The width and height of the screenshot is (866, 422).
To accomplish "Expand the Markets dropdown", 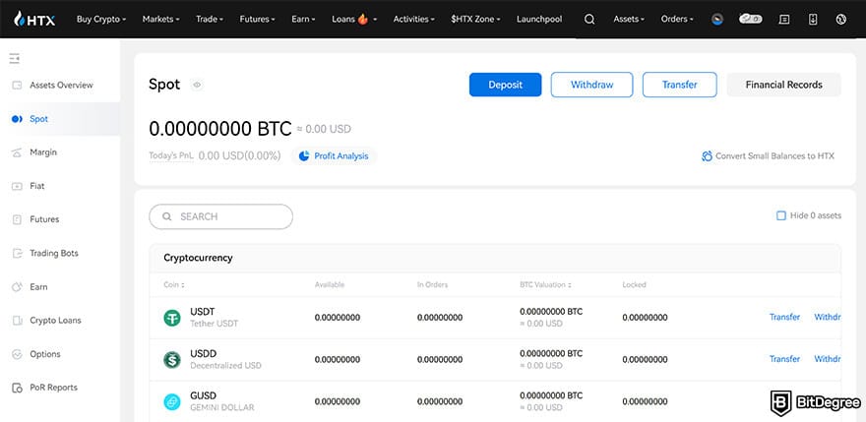I will (161, 20).
